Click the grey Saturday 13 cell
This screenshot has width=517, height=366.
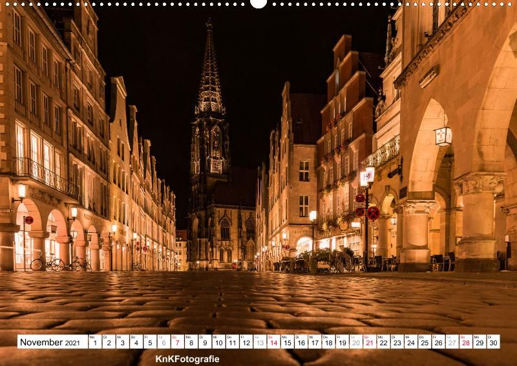[260, 341]
